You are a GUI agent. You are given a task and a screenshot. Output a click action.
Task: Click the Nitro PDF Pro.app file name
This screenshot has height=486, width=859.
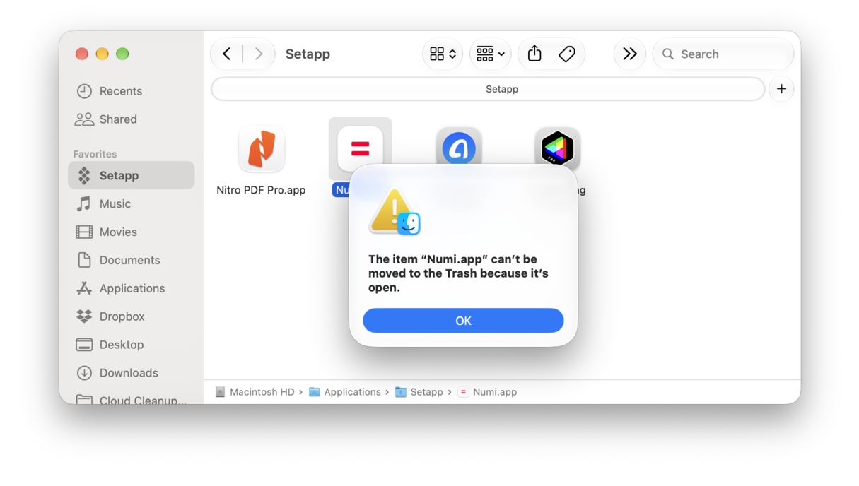[261, 190]
